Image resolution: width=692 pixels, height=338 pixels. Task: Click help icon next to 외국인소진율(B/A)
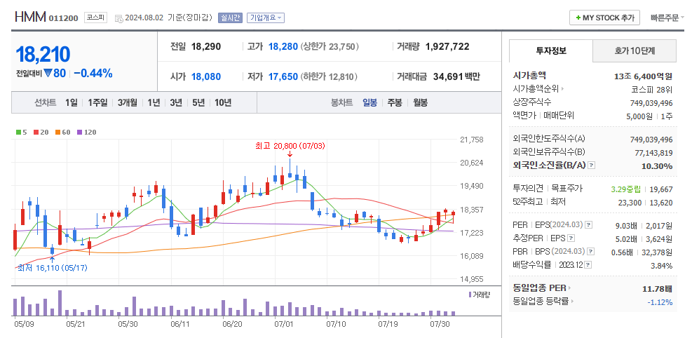(592, 165)
